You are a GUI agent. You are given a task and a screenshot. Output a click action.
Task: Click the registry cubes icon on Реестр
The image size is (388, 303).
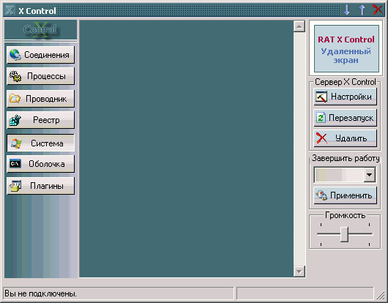click(15, 120)
